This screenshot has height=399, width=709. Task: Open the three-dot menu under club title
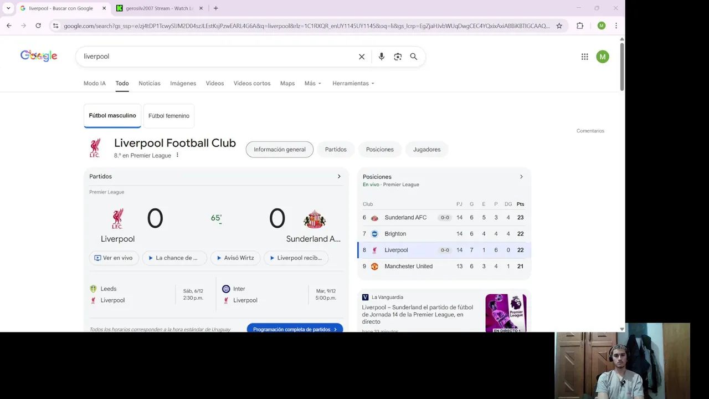click(177, 155)
